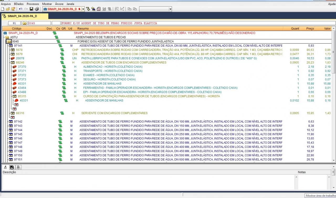Screen dimensions: 336x198
Task: Click the Ud column header
Action: tap(70, 28)
